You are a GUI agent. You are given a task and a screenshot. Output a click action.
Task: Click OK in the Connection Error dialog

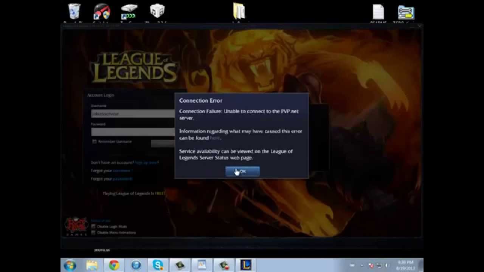tap(242, 172)
